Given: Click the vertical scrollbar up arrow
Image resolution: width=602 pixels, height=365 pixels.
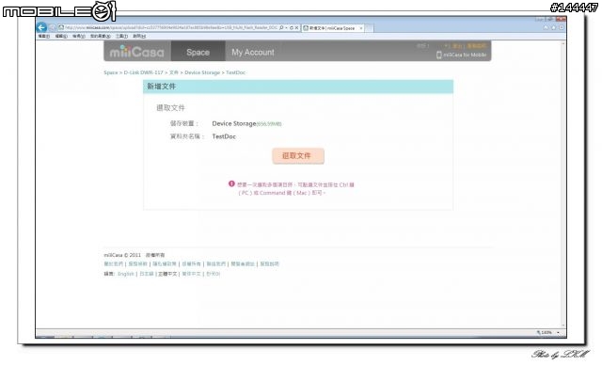Looking at the screenshot, I should [x=563, y=43].
